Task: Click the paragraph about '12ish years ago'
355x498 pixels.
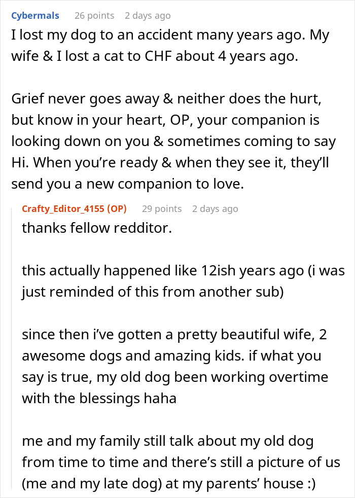Action: (183, 281)
